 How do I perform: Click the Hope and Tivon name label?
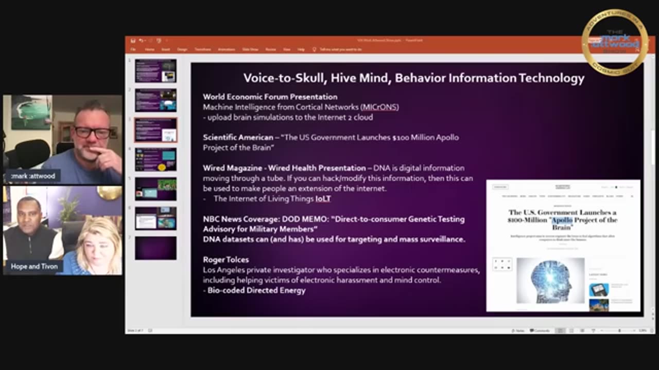point(34,267)
